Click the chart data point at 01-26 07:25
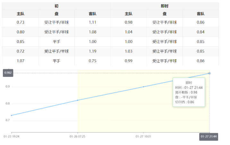The image size is (230, 145). tap(77, 100)
